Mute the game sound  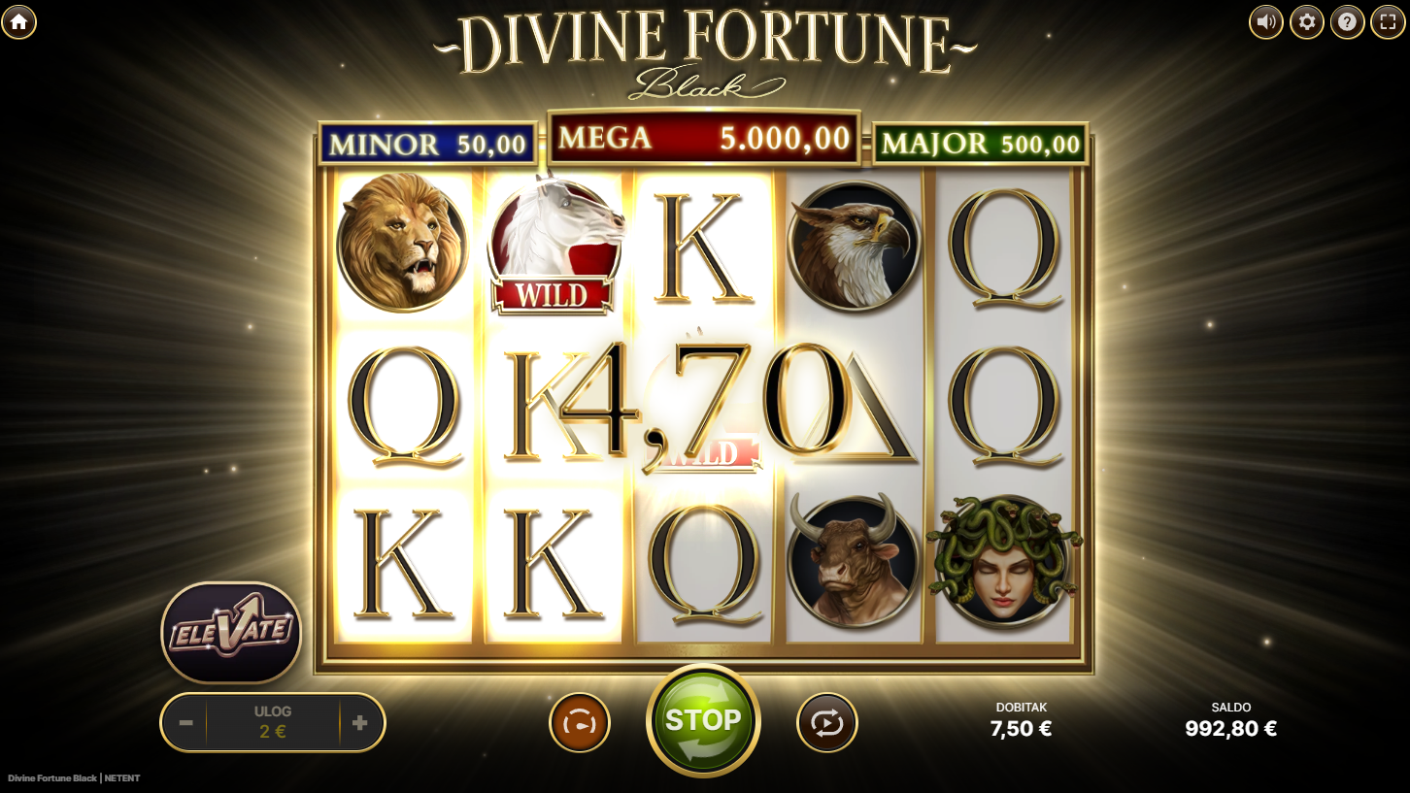tap(1265, 21)
